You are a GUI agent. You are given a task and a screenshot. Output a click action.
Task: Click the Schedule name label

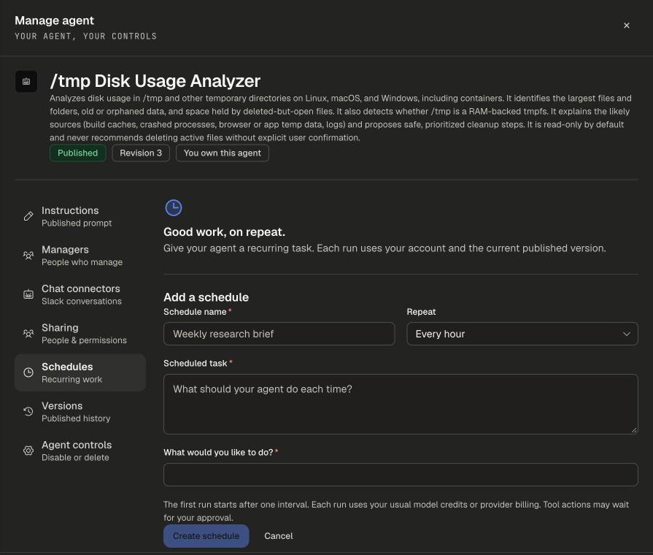[195, 312]
